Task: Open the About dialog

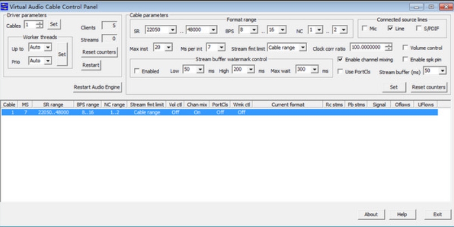Action: click(x=371, y=215)
